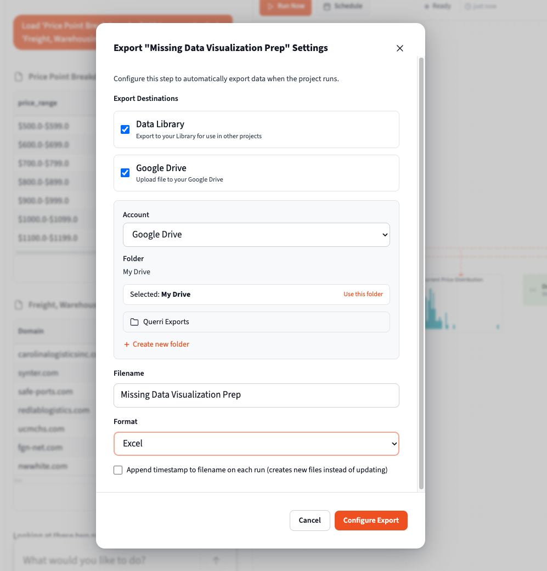
Task: Confirm with the Configure Export button
Action: [x=371, y=520]
